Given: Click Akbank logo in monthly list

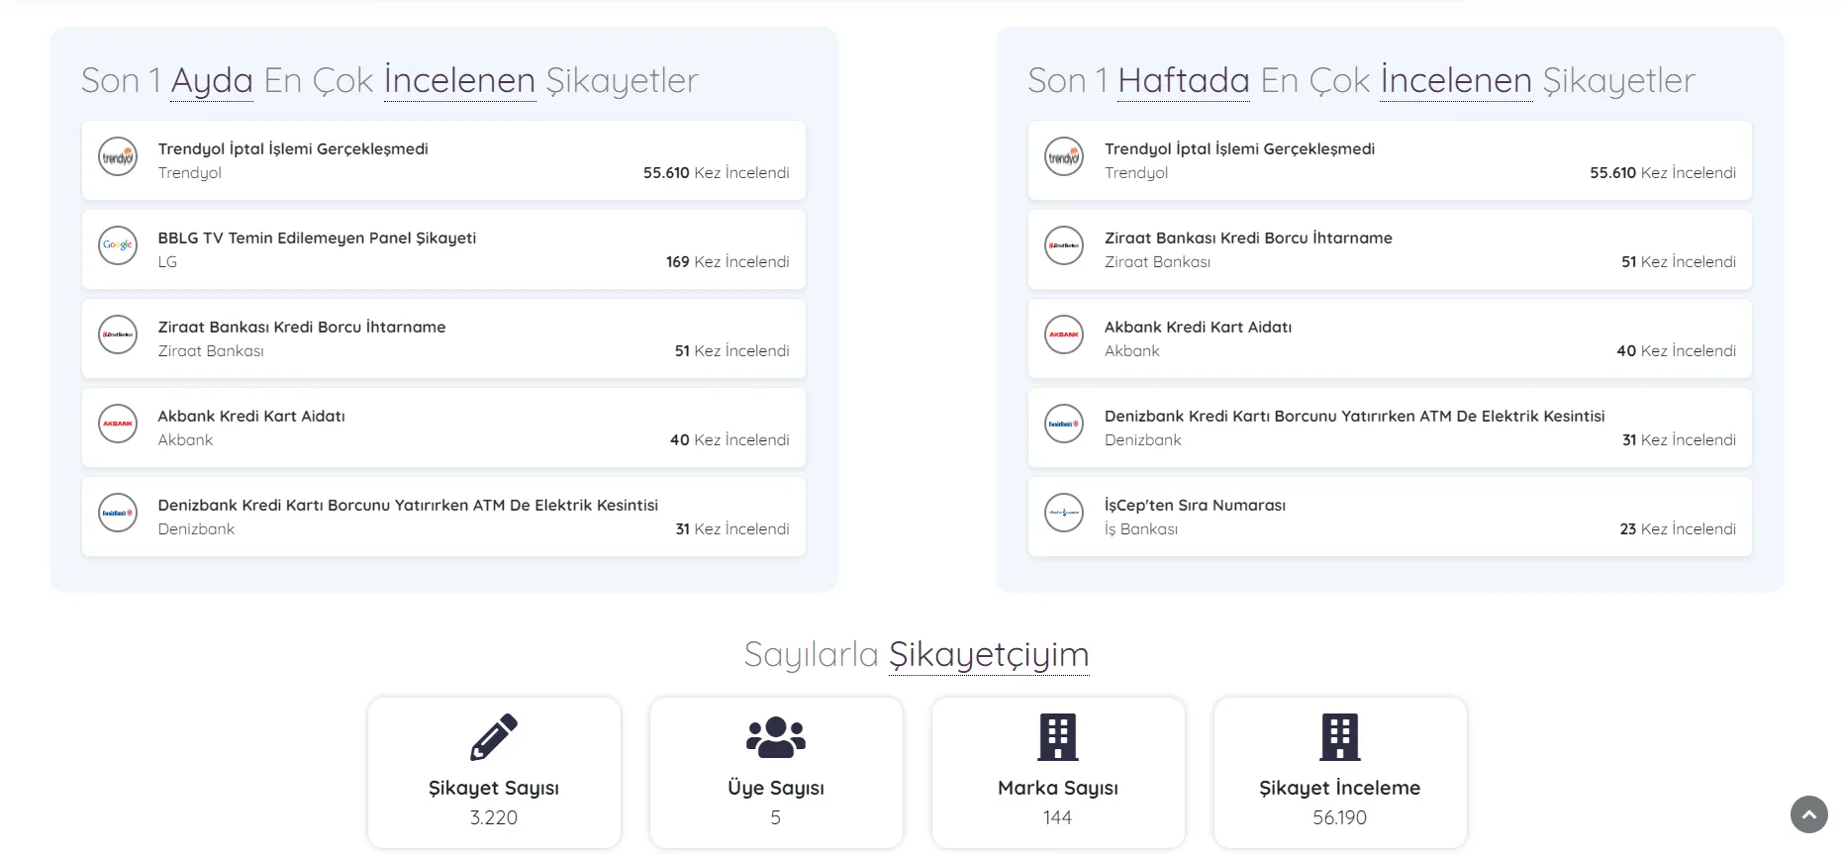Looking at the screenshot, I should point(118,424).
